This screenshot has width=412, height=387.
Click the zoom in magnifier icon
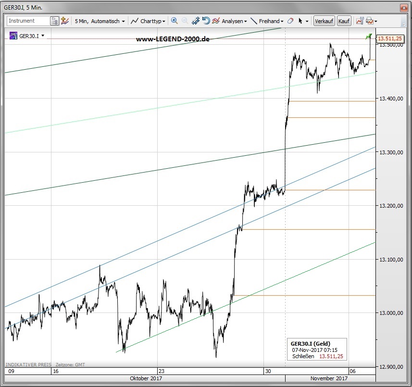[x=174, y=21]
